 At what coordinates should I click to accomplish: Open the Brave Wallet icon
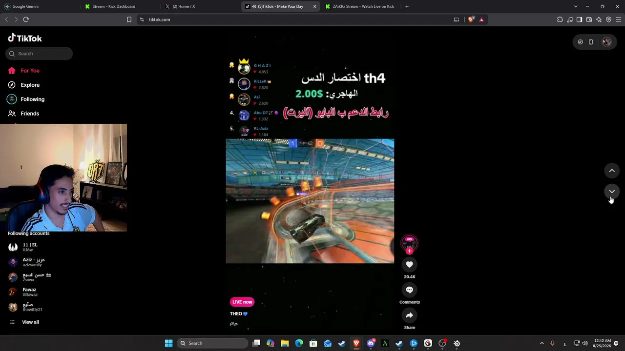589,19
